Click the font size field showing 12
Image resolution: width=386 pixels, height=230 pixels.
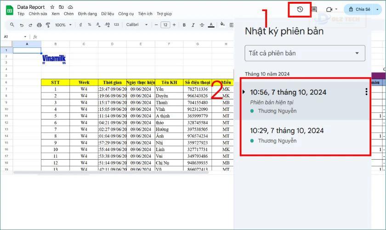coord(165,25)
